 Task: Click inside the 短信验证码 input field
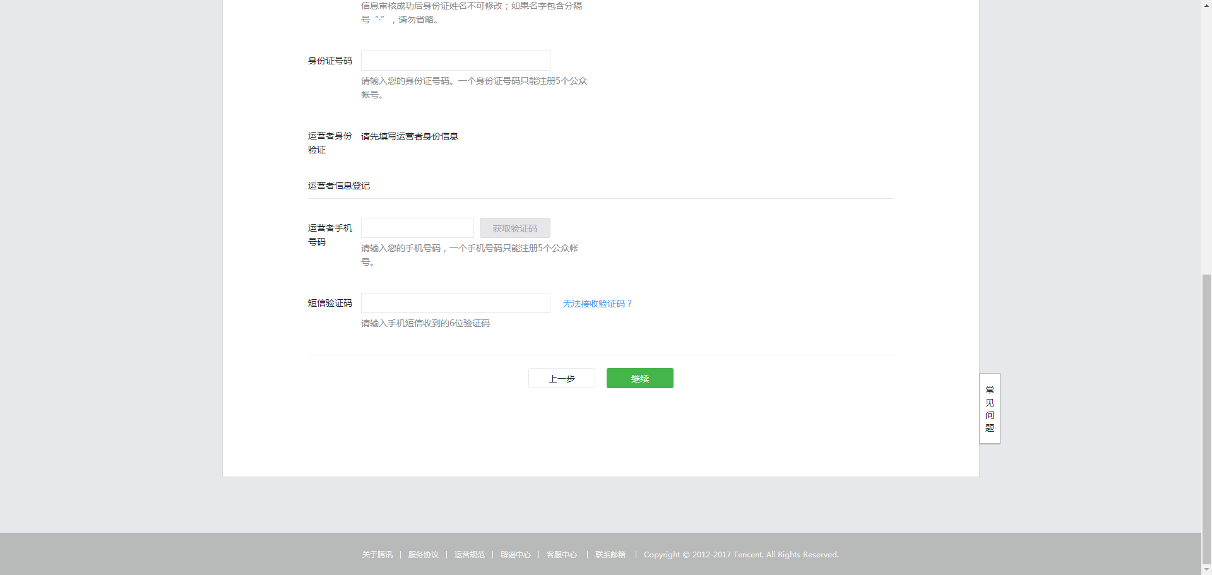click(455, 303)
